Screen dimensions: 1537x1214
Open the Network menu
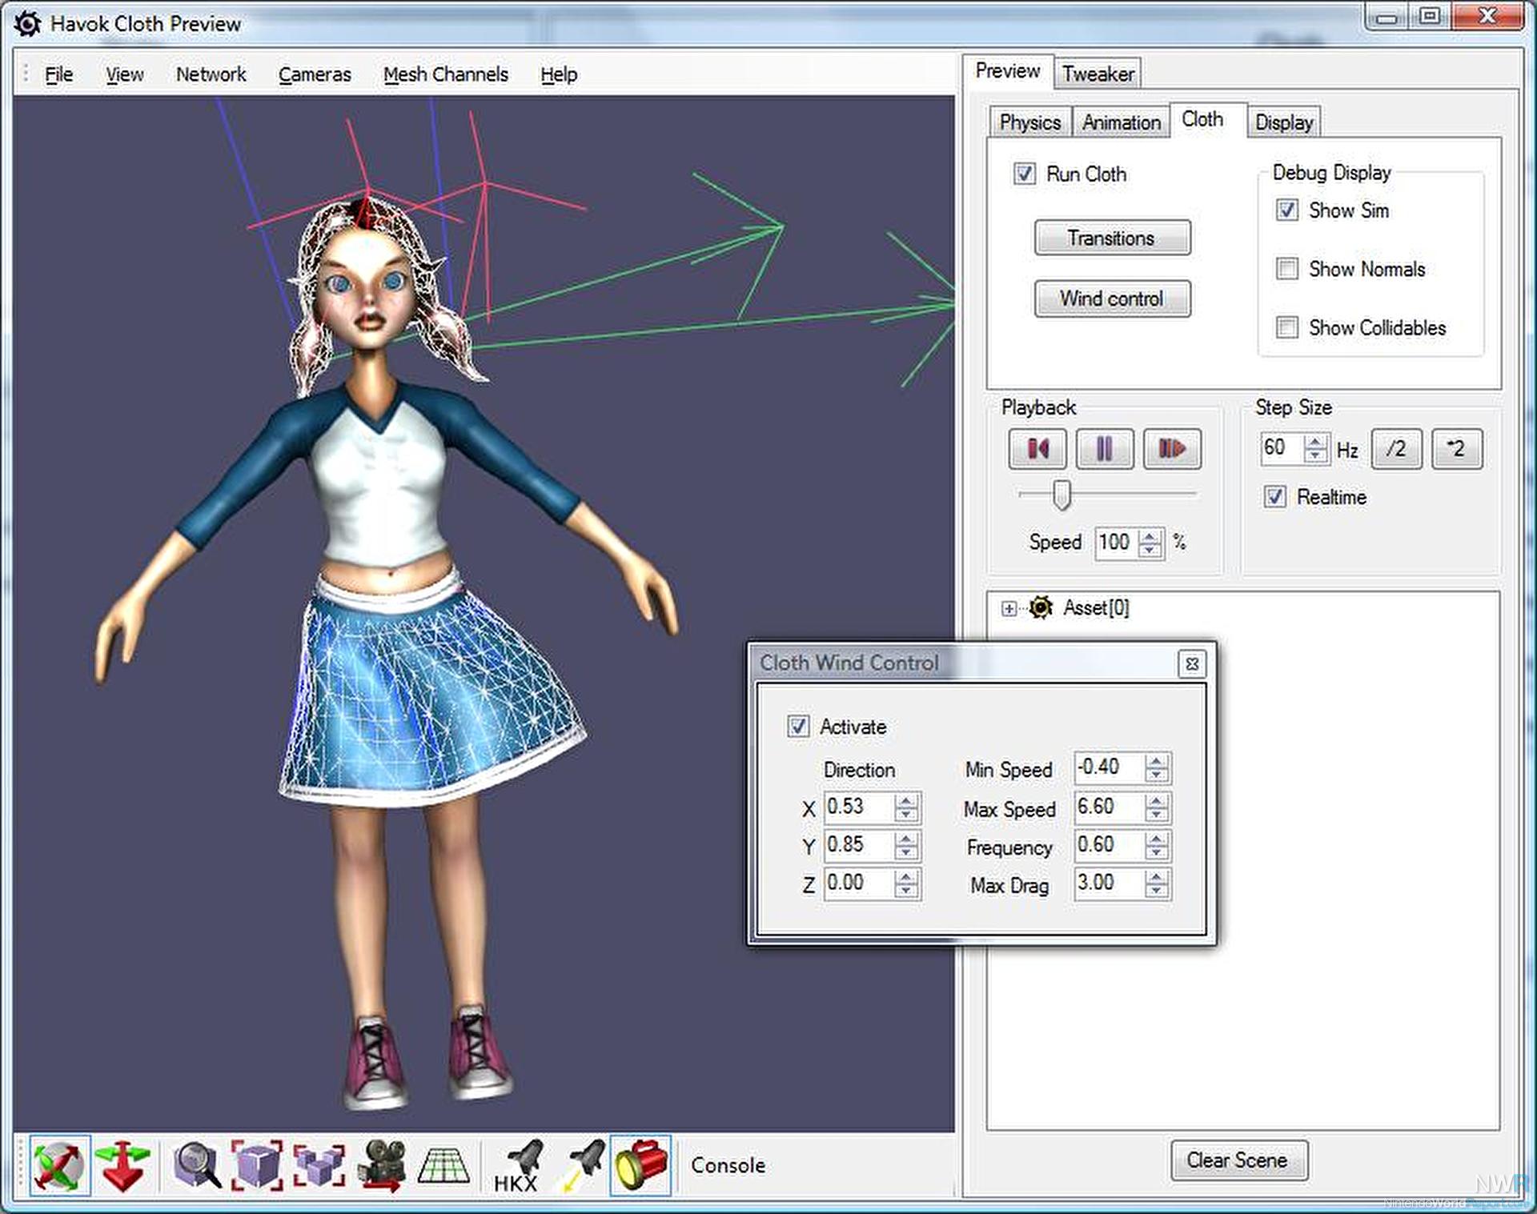click(211, 74)
